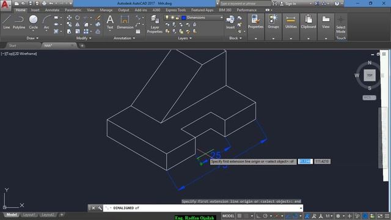Click the Table icon in Annotation panel
Screen dimensions: 391x220
pos(138,31)
